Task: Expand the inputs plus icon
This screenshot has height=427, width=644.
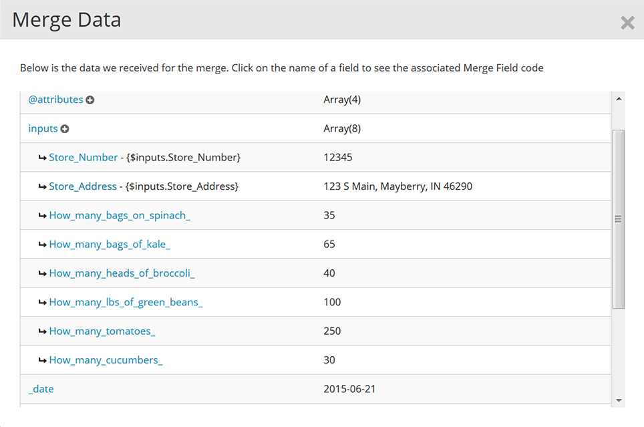Action: click(x=65, y=129)
